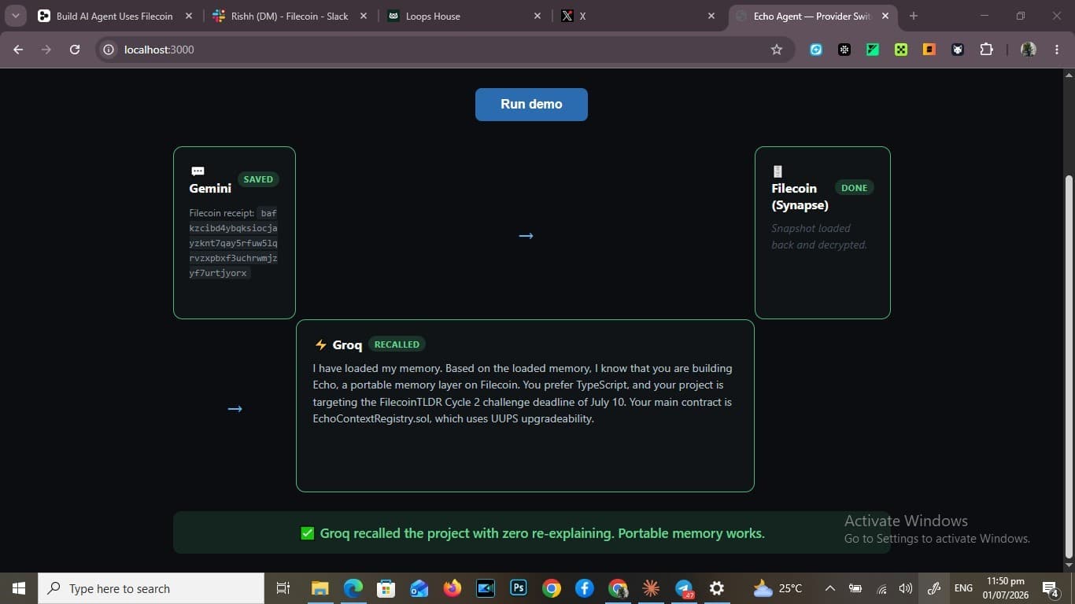Open Microsoft Store from taskbar

(x=386, y=588)
